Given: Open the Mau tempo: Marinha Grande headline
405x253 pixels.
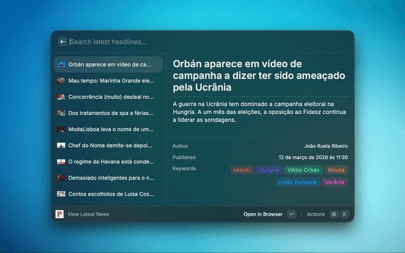Looking at the screenshot, I should (x=110, y=81).
